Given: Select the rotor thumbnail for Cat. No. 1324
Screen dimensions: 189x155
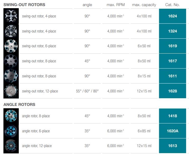Looking at the screenshot, I should click(x=11, y=31).
